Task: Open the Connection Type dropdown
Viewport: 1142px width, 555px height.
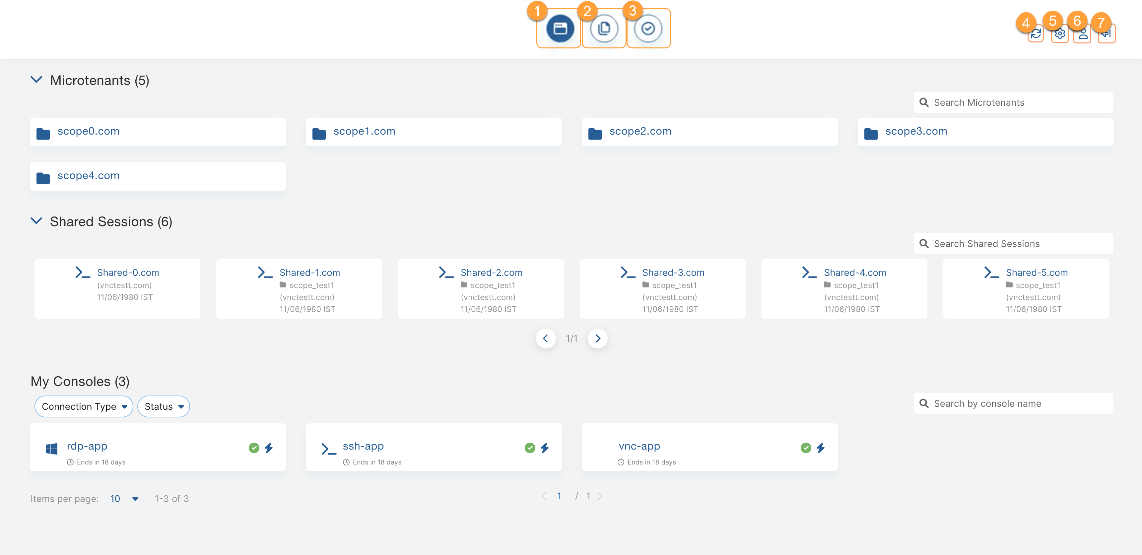Action: 83,406
